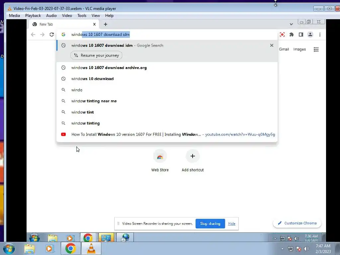Select suggestion windows 10 1607 download idm
Screen dimensions: 340x255
coord(167,45)
